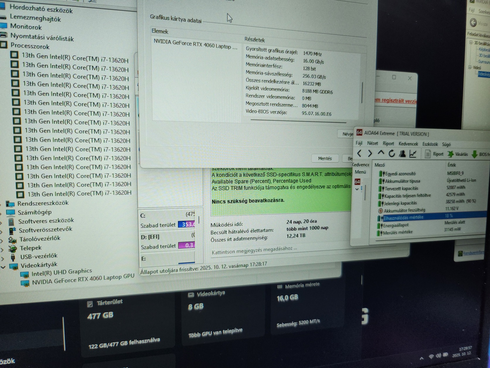The height and width of the screenshot is (368, 490).
Task: Click the Kattintson megjegyzés megadásához field
Action: pos(254,250)
